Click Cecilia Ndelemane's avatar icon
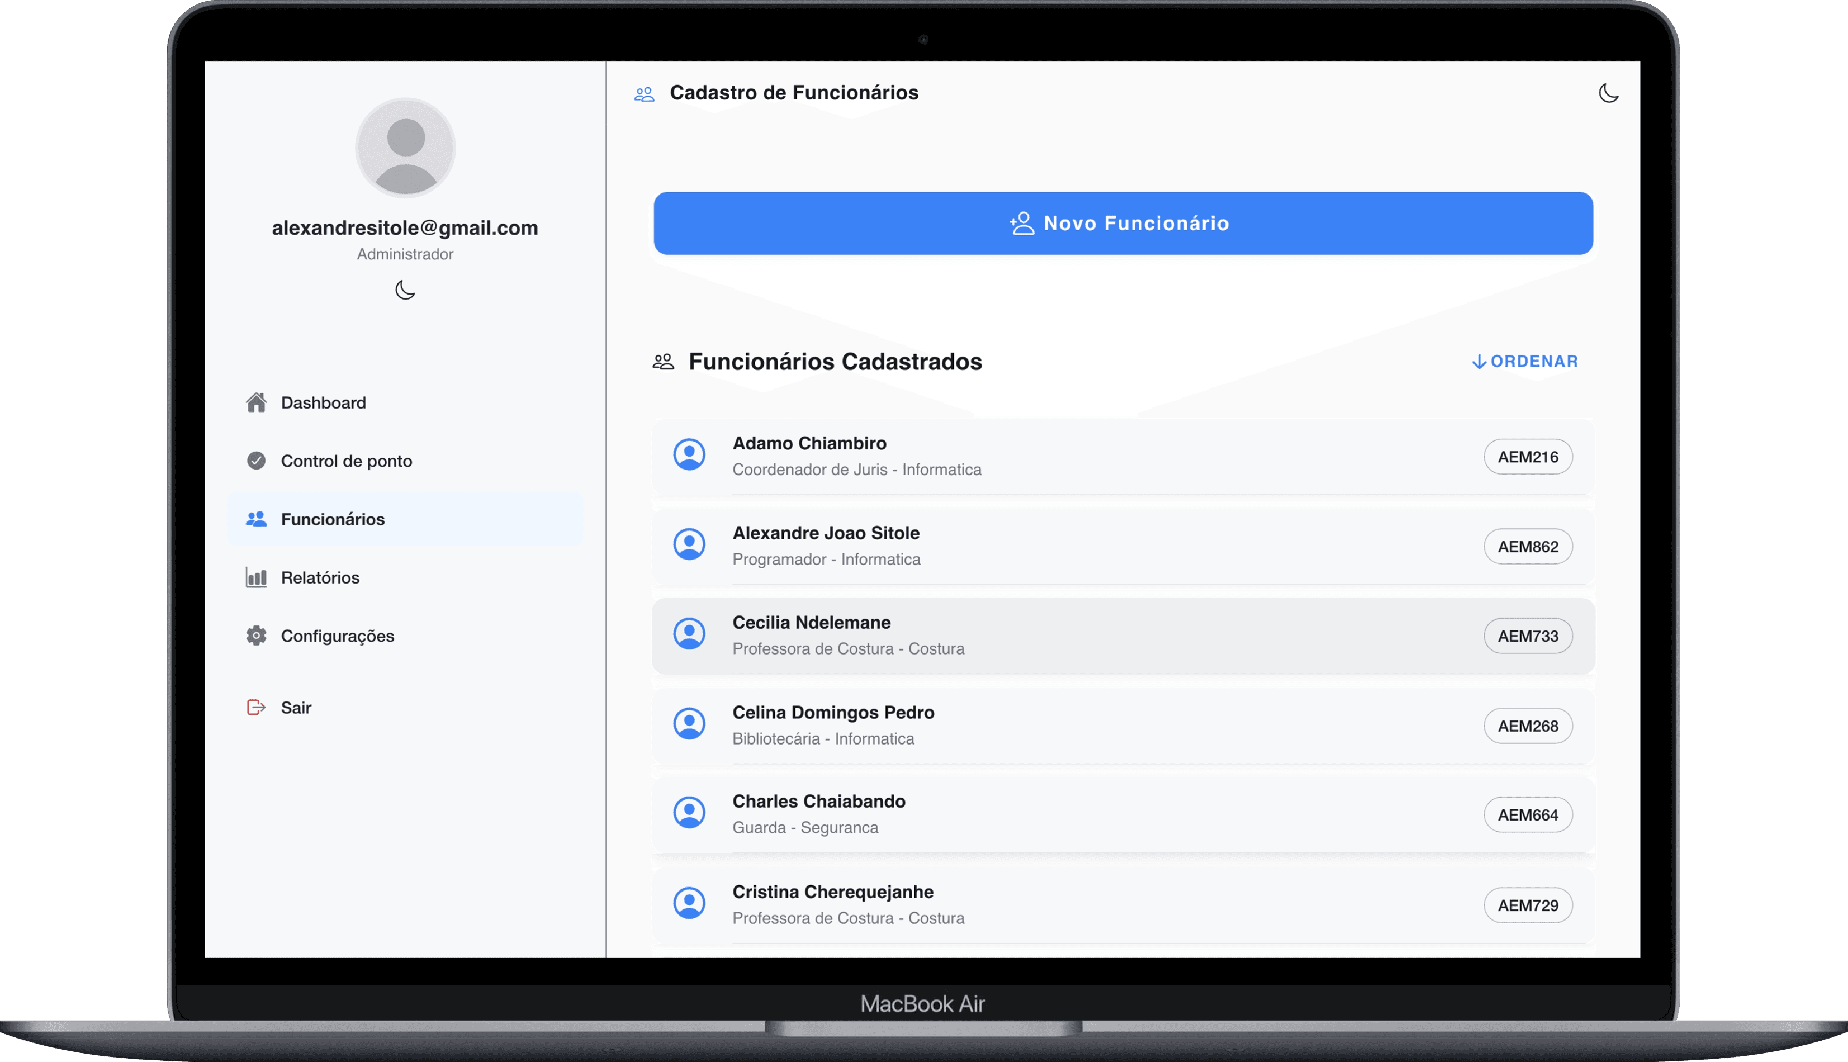Screen dimensions: 1848x1062 [x=689, y=634]
